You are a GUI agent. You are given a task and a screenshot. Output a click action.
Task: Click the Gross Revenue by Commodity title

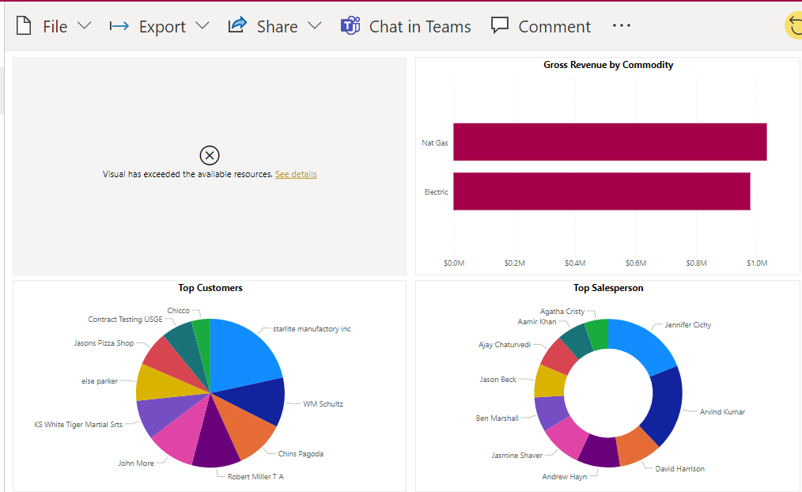pos(608,65)
